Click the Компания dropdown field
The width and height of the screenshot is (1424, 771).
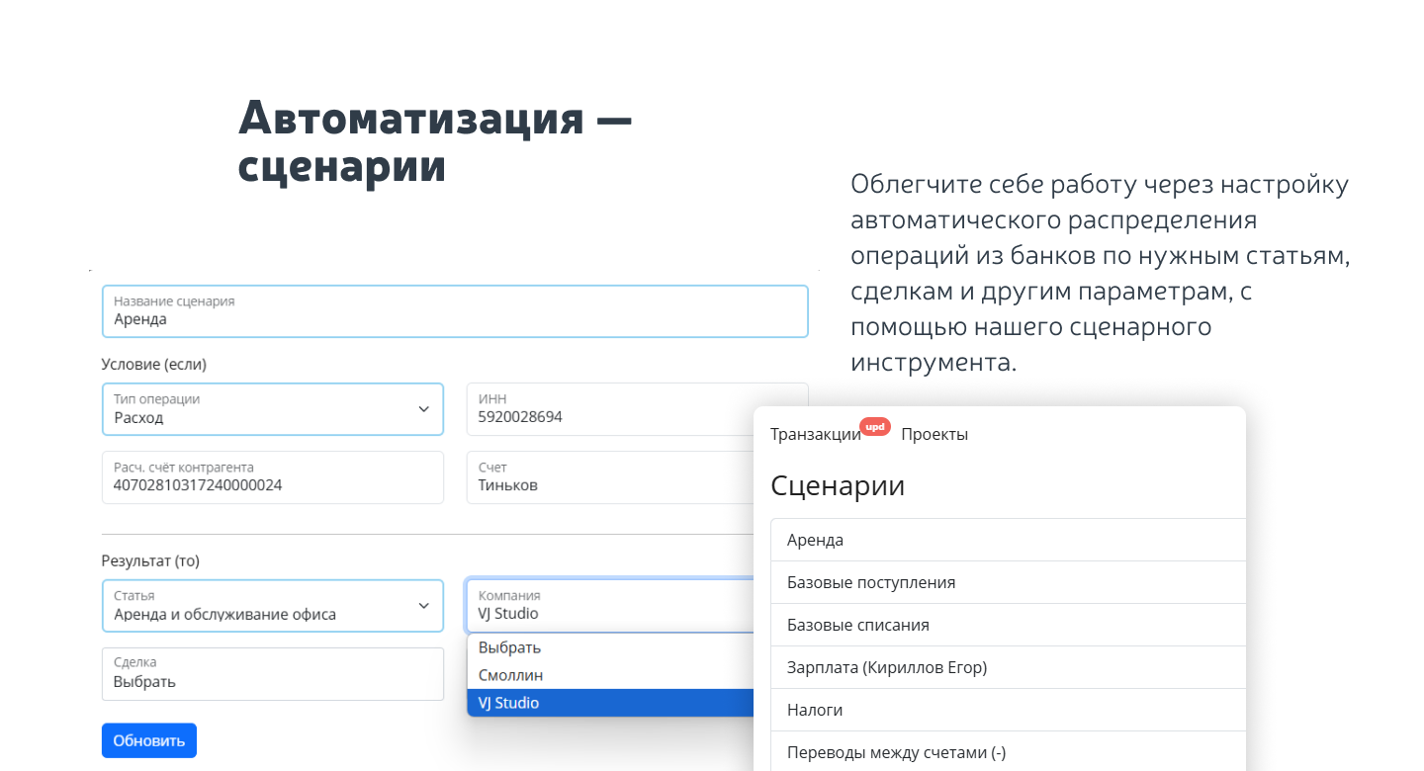pos(609,606)
